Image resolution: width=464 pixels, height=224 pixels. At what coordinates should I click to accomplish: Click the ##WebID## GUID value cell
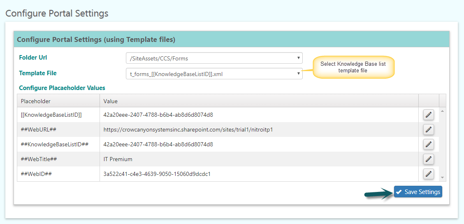(x=259, y=174)
